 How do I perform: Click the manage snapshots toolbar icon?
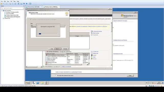(15, 4)
